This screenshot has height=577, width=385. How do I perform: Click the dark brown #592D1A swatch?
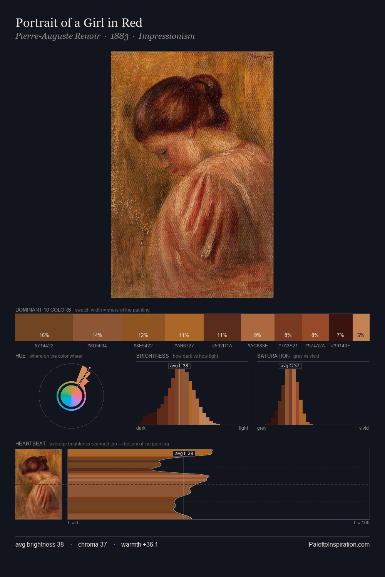pos(222,327)
